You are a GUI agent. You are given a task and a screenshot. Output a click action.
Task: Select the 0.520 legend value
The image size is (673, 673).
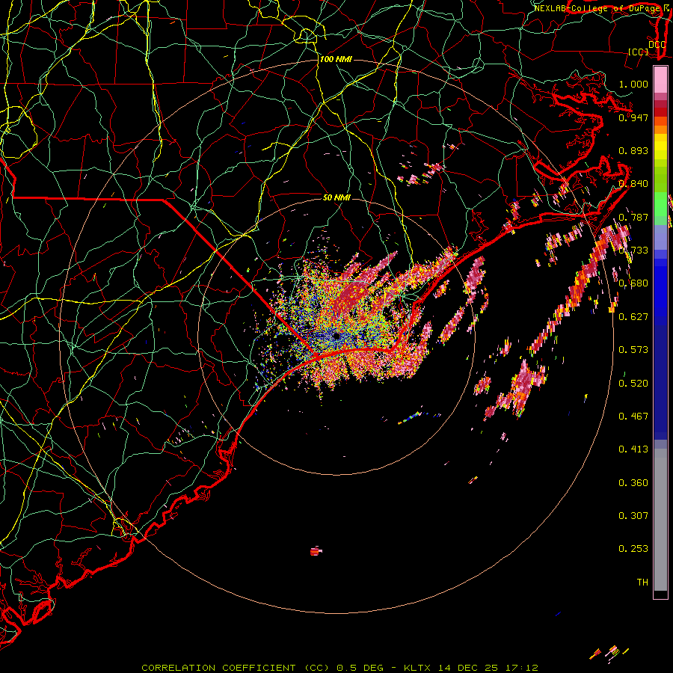click(633, 384)
